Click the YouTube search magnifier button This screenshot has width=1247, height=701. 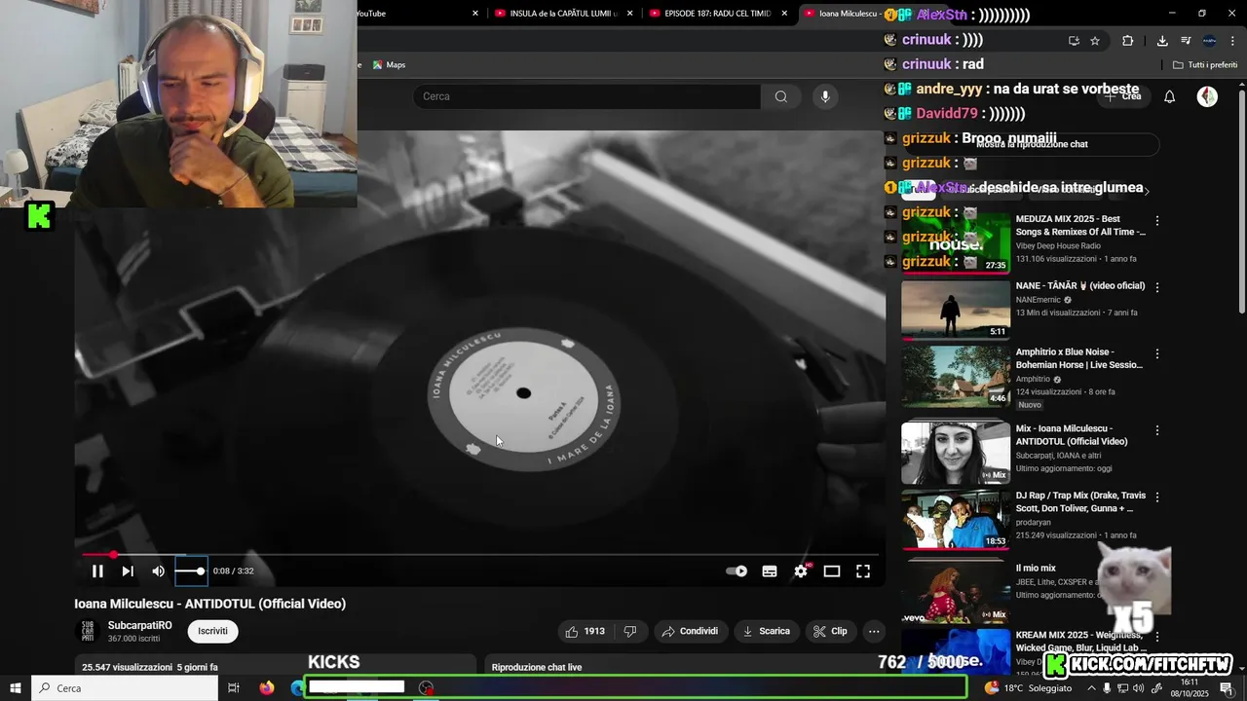pyautogui.click(x=781, y=96)
